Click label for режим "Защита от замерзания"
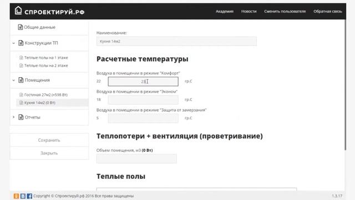Viewport: 355px width, 200px height. pos(151,110)
